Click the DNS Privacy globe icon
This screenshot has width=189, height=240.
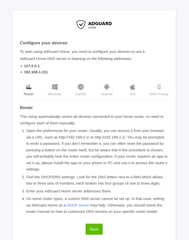coord(159,87)
